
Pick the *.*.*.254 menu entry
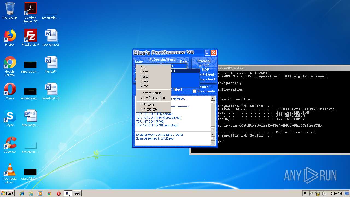153,105
